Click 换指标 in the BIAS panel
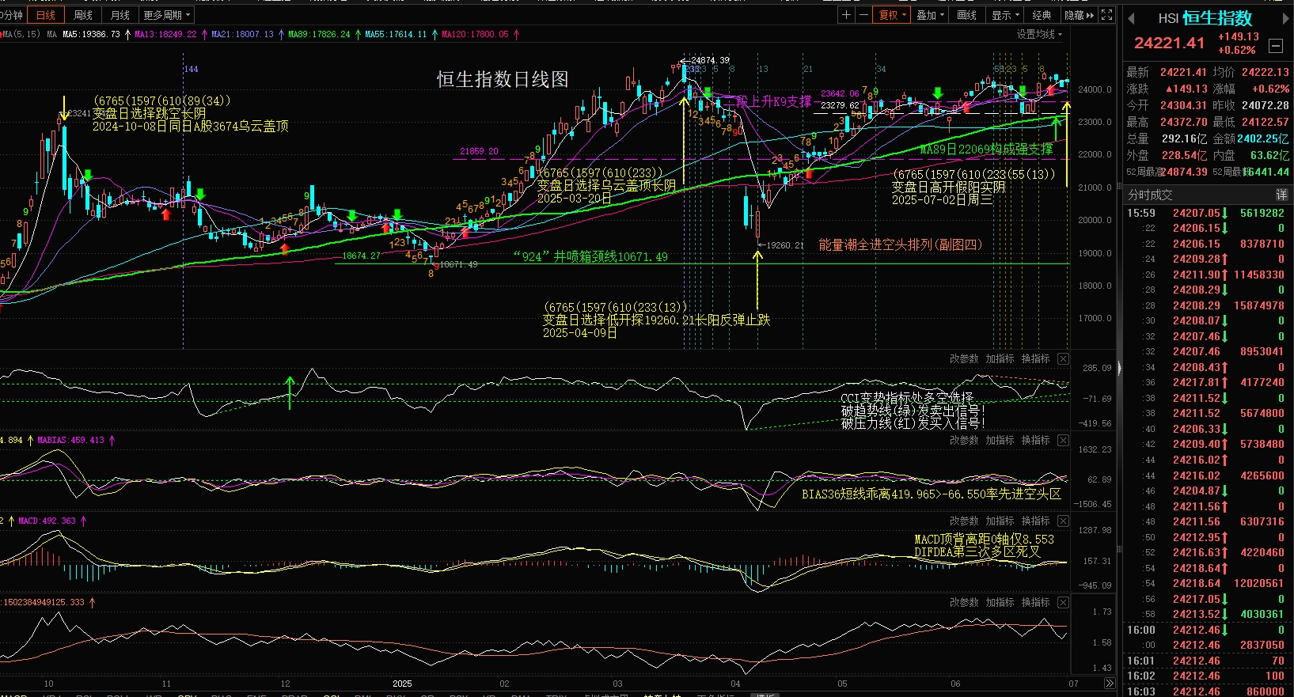The height and width of the screenshot is (697, 1294). pyautogui.click(x=1035, y=441)
